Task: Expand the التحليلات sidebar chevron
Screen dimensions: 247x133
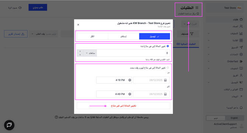Action: click(209, 33)
